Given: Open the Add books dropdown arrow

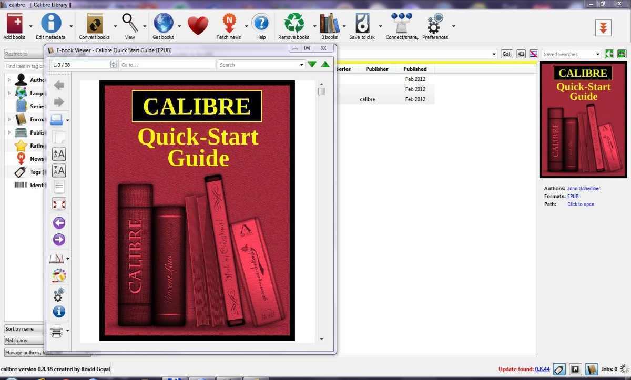Looking at the screenshot, I should pyautogui.click(x=30, y=26).
